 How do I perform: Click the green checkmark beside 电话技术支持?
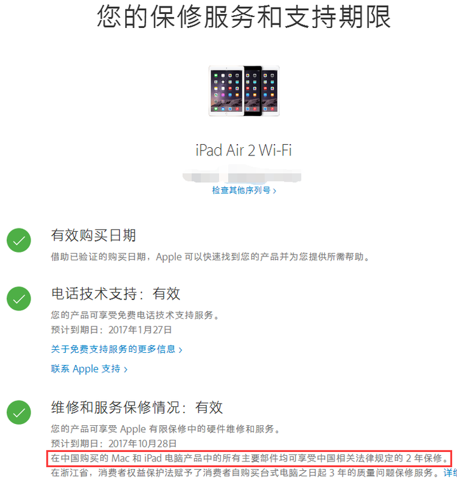pos(19,299)
